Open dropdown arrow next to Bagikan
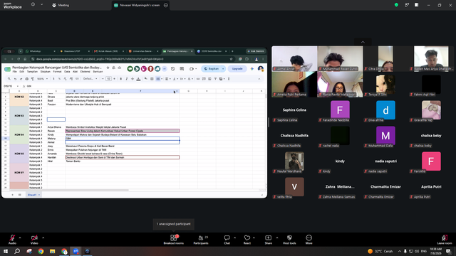This screenshot has height=256, width=456. 223,69
